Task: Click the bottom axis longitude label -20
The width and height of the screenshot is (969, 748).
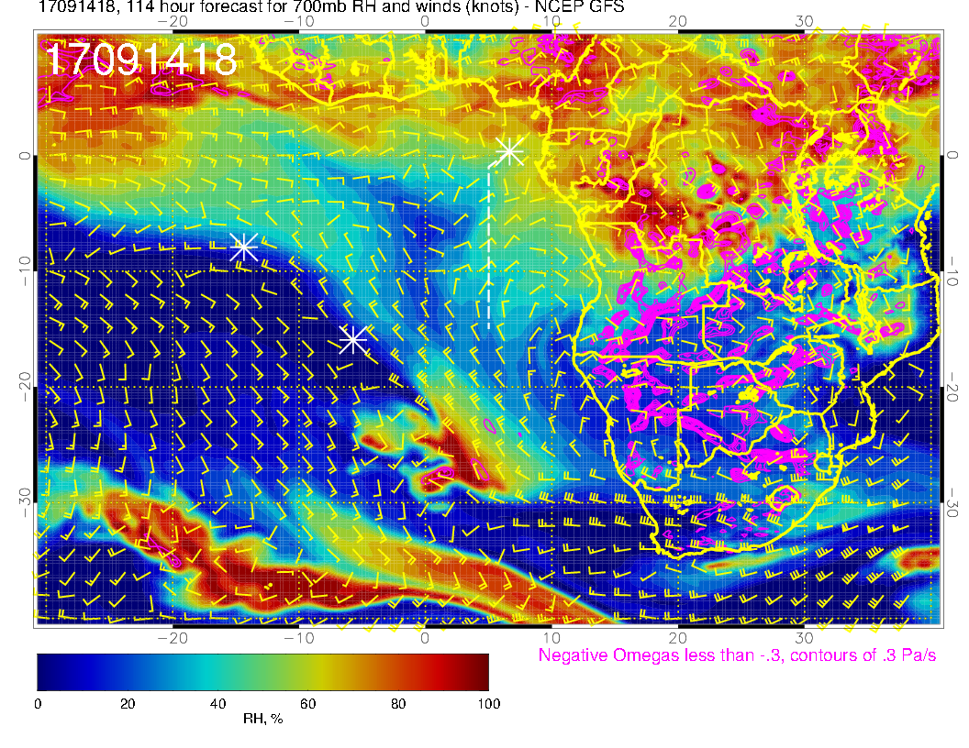Action: (172, 637)
